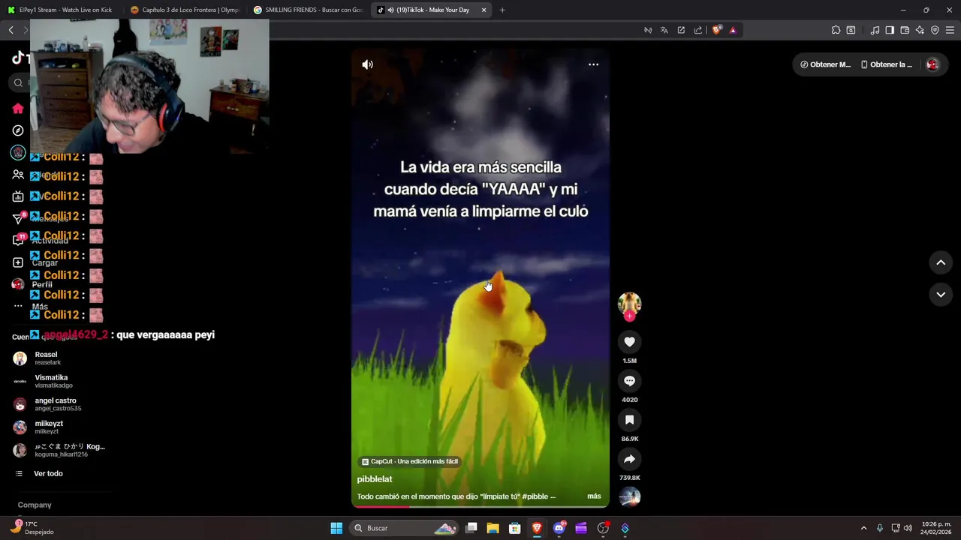
Task: Open Discord from the taskbar
Action: tap(559, 528)
